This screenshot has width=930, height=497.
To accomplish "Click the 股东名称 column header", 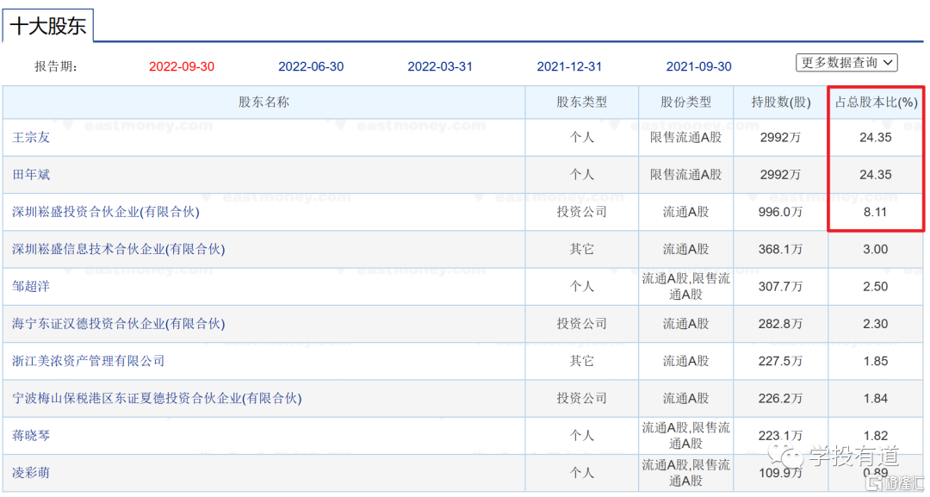I will (264, 102).
